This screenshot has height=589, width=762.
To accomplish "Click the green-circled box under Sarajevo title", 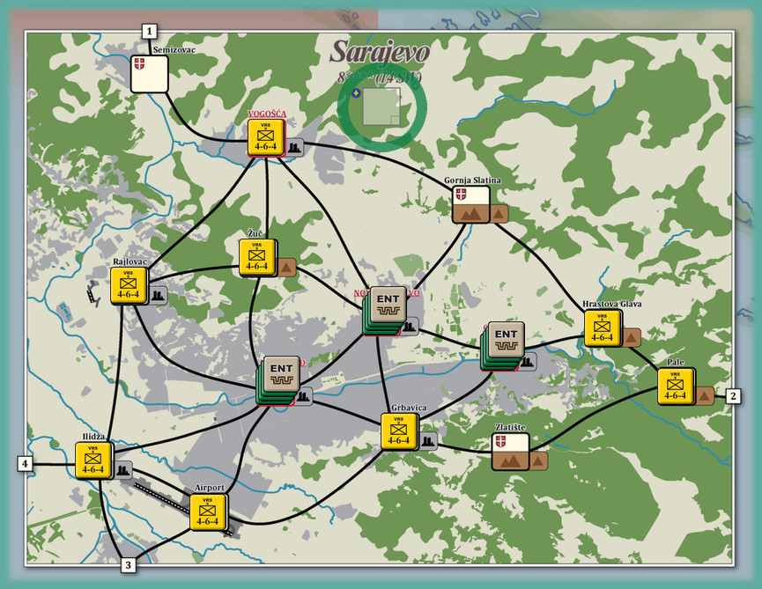I will pos(381,107).
